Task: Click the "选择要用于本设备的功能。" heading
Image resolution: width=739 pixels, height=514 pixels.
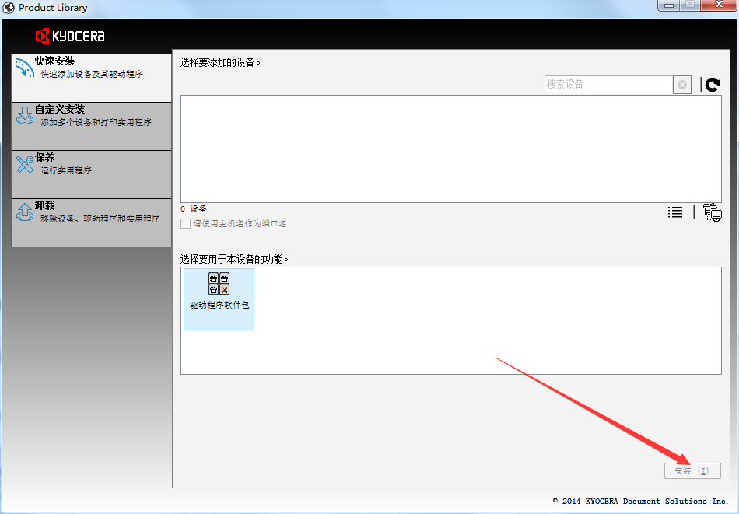Action: [235, 259]
